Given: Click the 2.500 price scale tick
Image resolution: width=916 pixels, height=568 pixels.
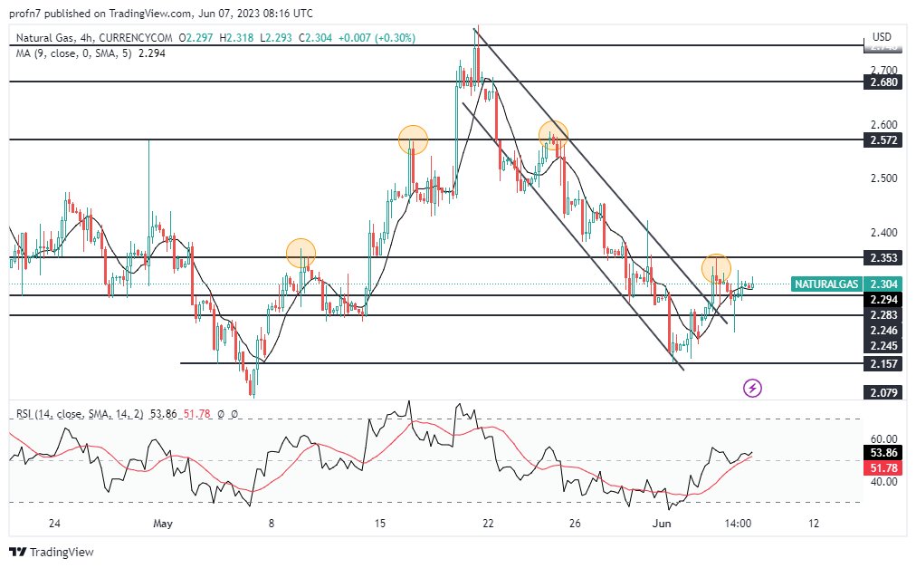Looking at the screenshot, I should pyautogui.click(x=883, y=178).
